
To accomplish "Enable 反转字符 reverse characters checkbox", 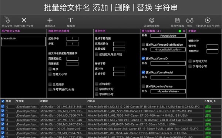I will coord(97,84).
